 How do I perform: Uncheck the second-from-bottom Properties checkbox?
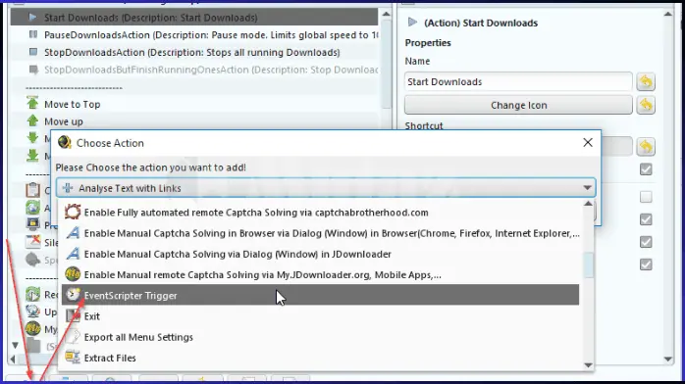pyautogui.click(x=646, y=242)
